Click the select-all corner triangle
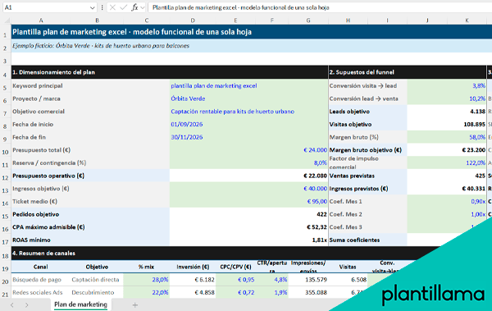Viewport: 492px width, 311px height. [7, 21]
